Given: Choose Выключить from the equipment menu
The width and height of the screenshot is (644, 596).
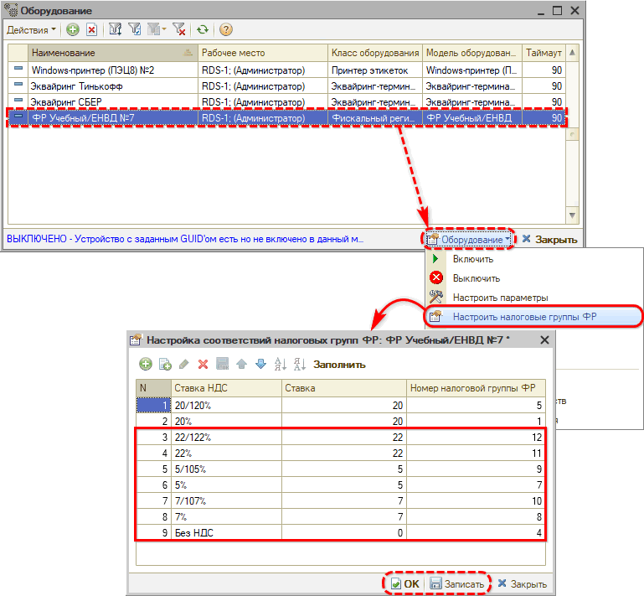Looking at the screenshot, I should click(x=476, y=278).
